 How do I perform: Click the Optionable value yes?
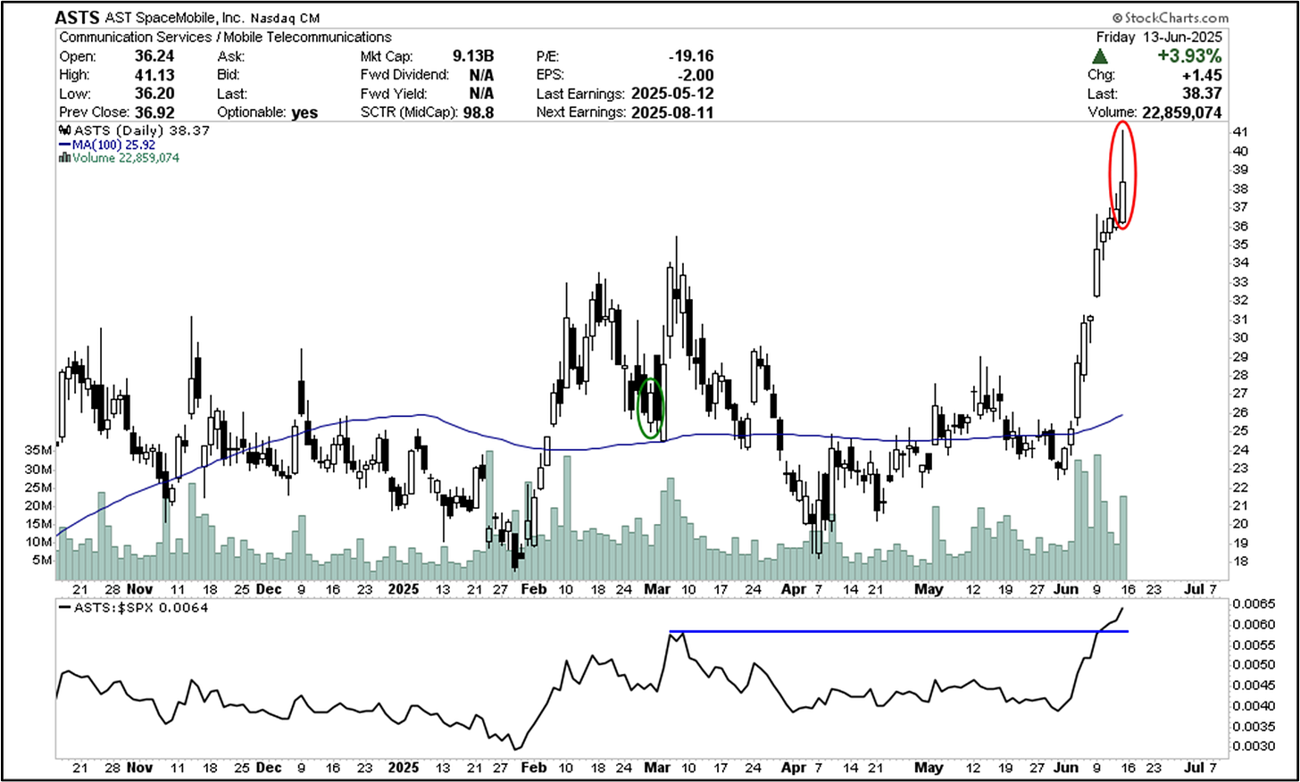(304, 112)
